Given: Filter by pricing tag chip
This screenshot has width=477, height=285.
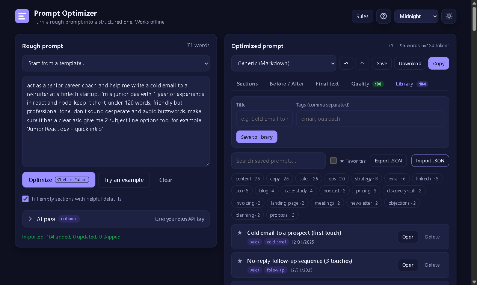Looking at the screenshot, I should point(366,190).
